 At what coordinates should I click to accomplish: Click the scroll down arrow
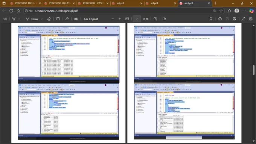[253, 141]
